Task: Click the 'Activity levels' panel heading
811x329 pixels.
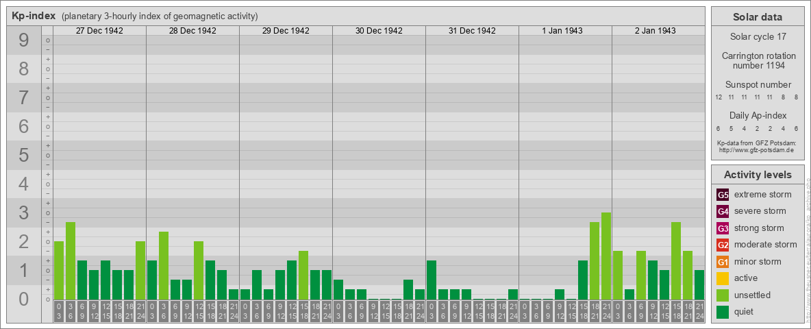Action: click(758, 175)
